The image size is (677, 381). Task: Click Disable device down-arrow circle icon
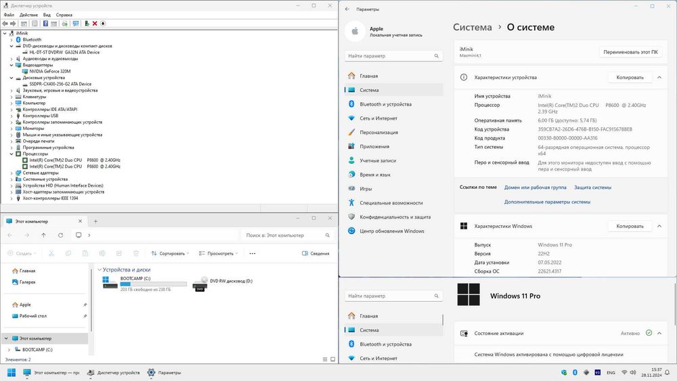[x=103, y=24]
